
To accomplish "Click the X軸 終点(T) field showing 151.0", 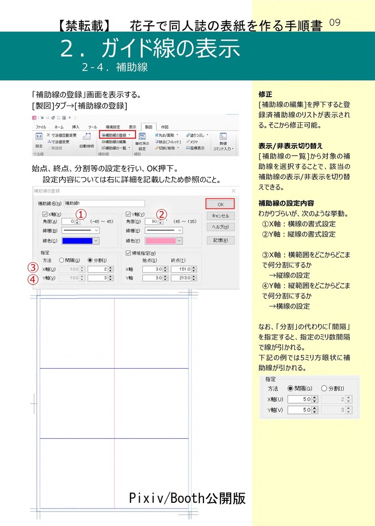I will tap(183, 269).
